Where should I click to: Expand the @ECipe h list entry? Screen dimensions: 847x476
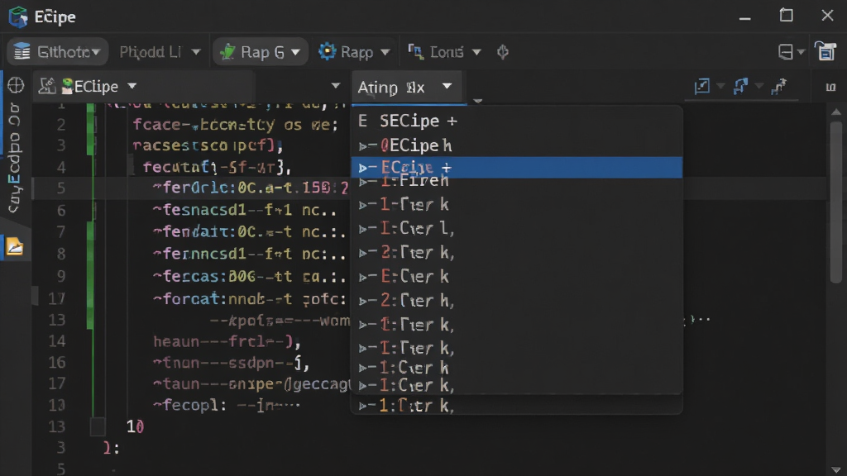click(364, 145)
